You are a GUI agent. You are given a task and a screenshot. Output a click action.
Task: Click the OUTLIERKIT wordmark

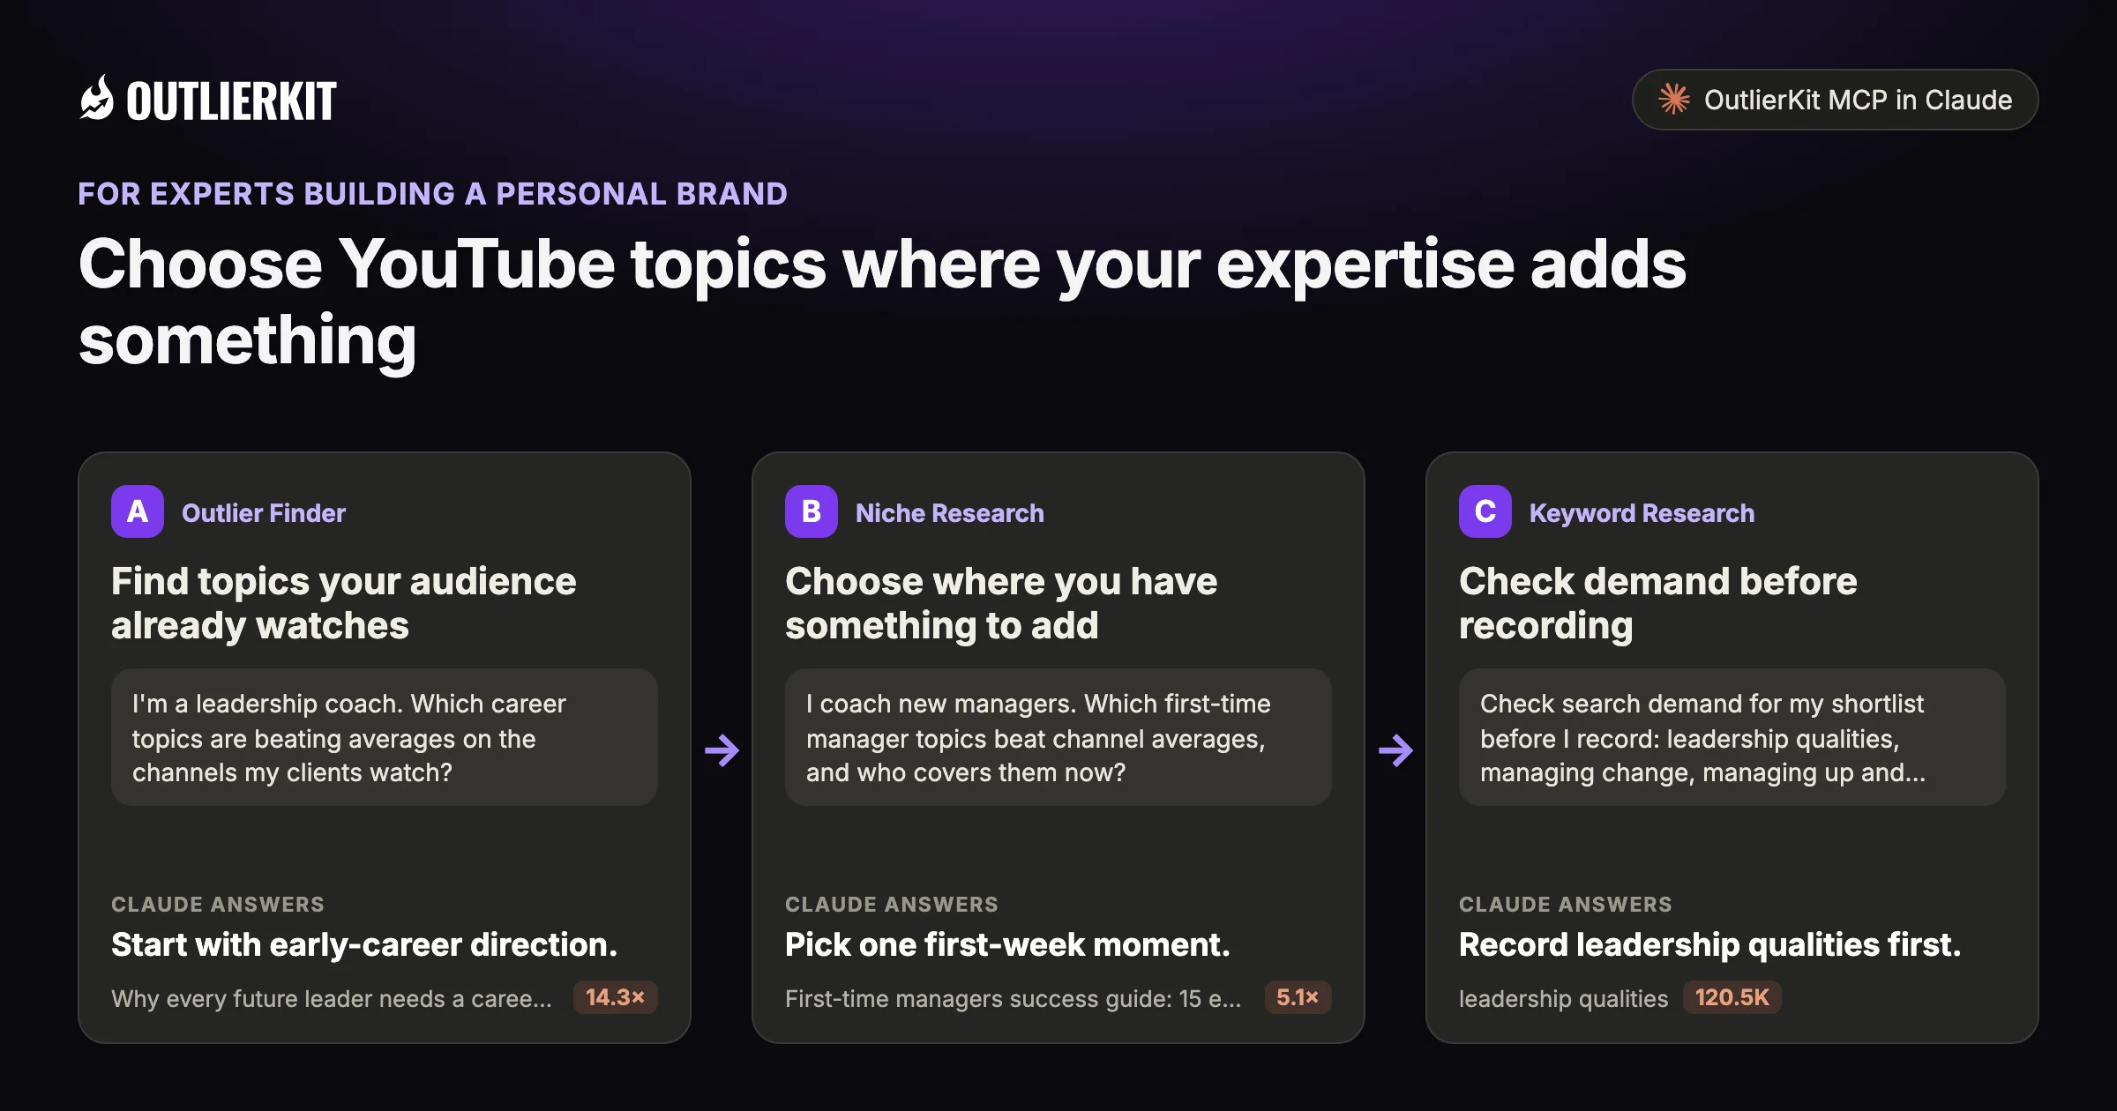pyautogui.click(x=231, y=101)
